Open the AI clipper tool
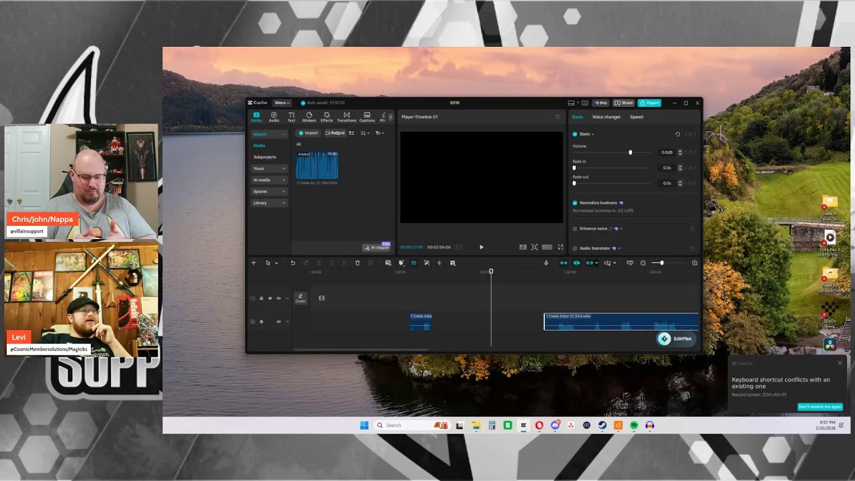Image resolution: width=855 pixels, height=481 pixels. pyautogui.click(x=377, y=247)
